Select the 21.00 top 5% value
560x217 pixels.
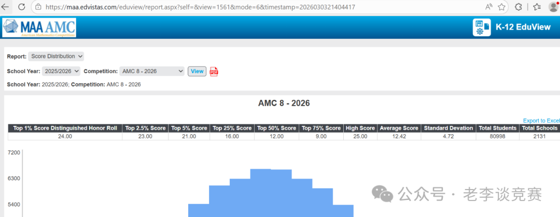pos(189,136)
